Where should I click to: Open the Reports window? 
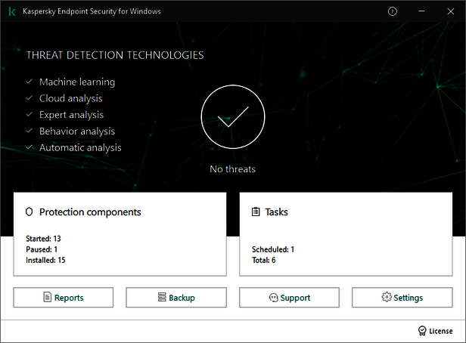click(x=63, y=298)
